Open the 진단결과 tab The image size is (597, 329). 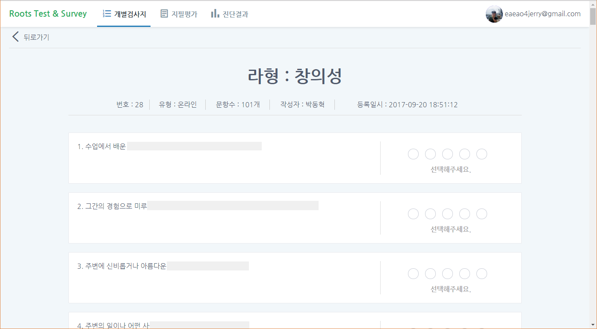coord(229,14)
